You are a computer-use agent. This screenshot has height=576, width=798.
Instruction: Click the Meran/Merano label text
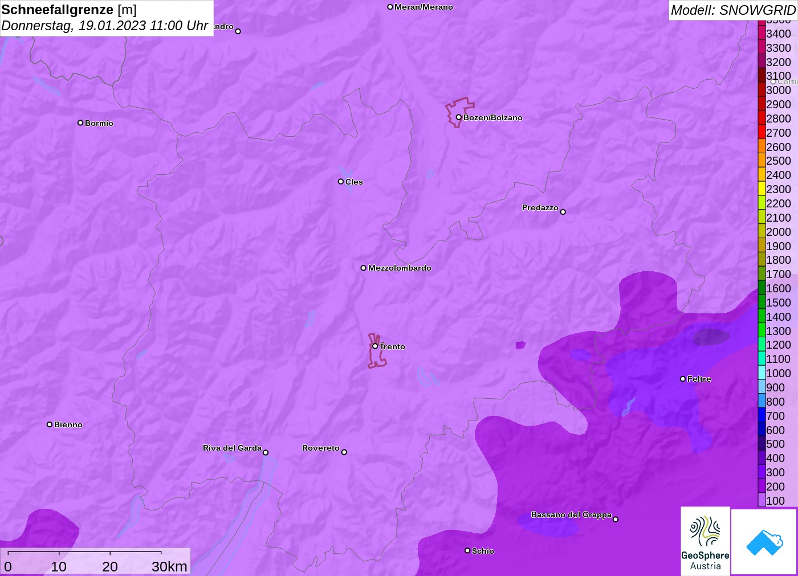[x=424, y=7]
